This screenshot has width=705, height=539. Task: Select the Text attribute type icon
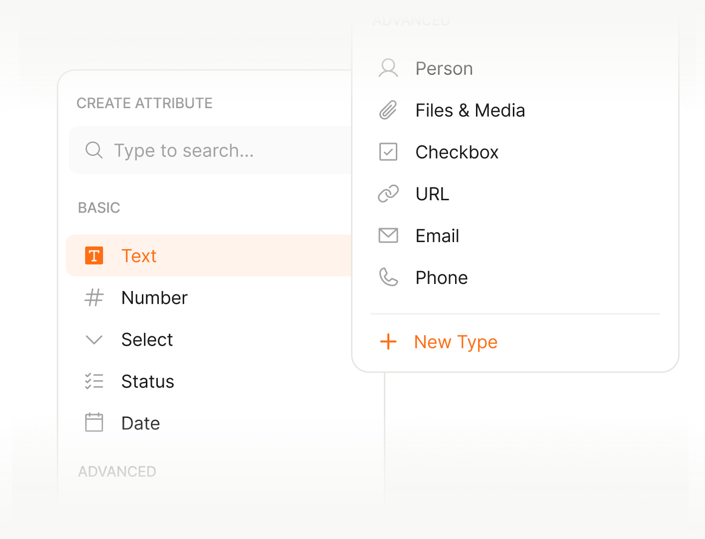point(94,256)
